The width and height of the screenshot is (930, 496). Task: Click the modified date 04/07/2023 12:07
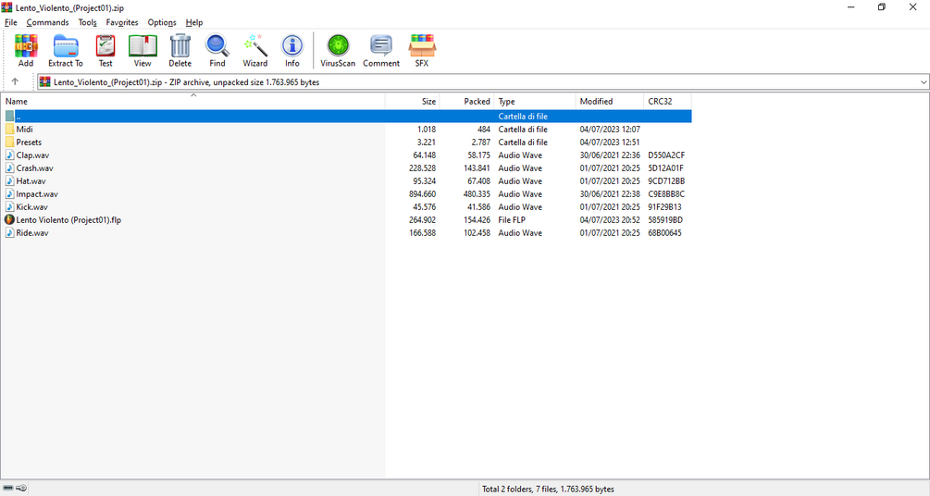pos(610,130)
